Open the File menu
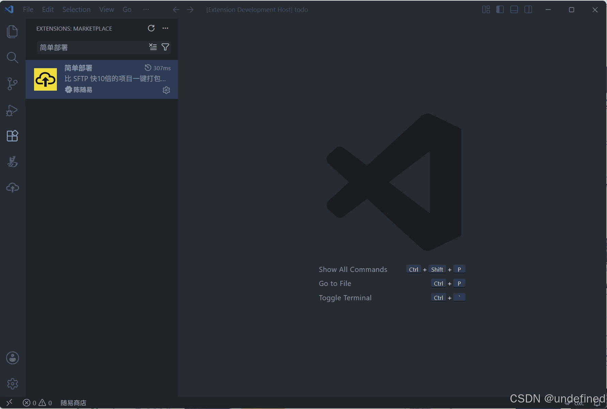Screen dimensions: 607x409 click(28, 10)
